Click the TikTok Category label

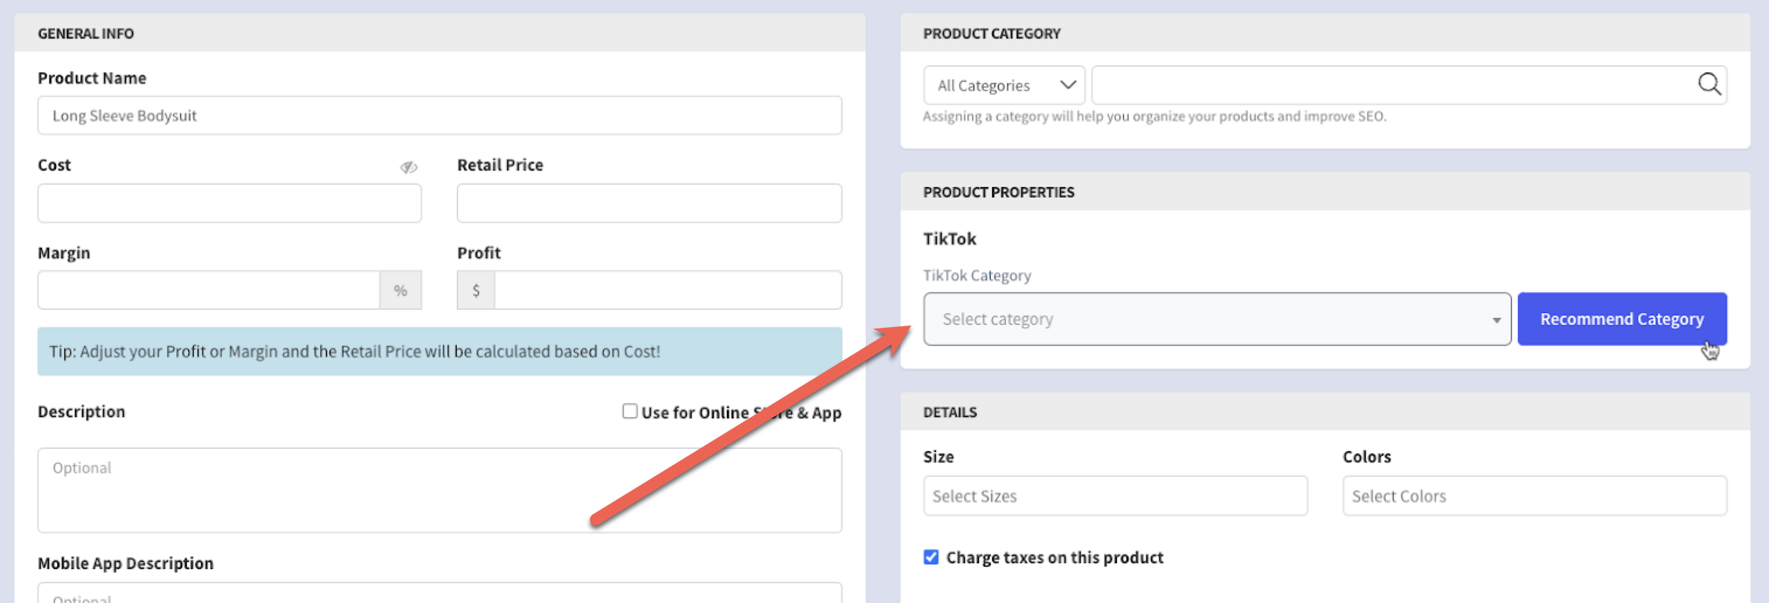pos(977,275)
